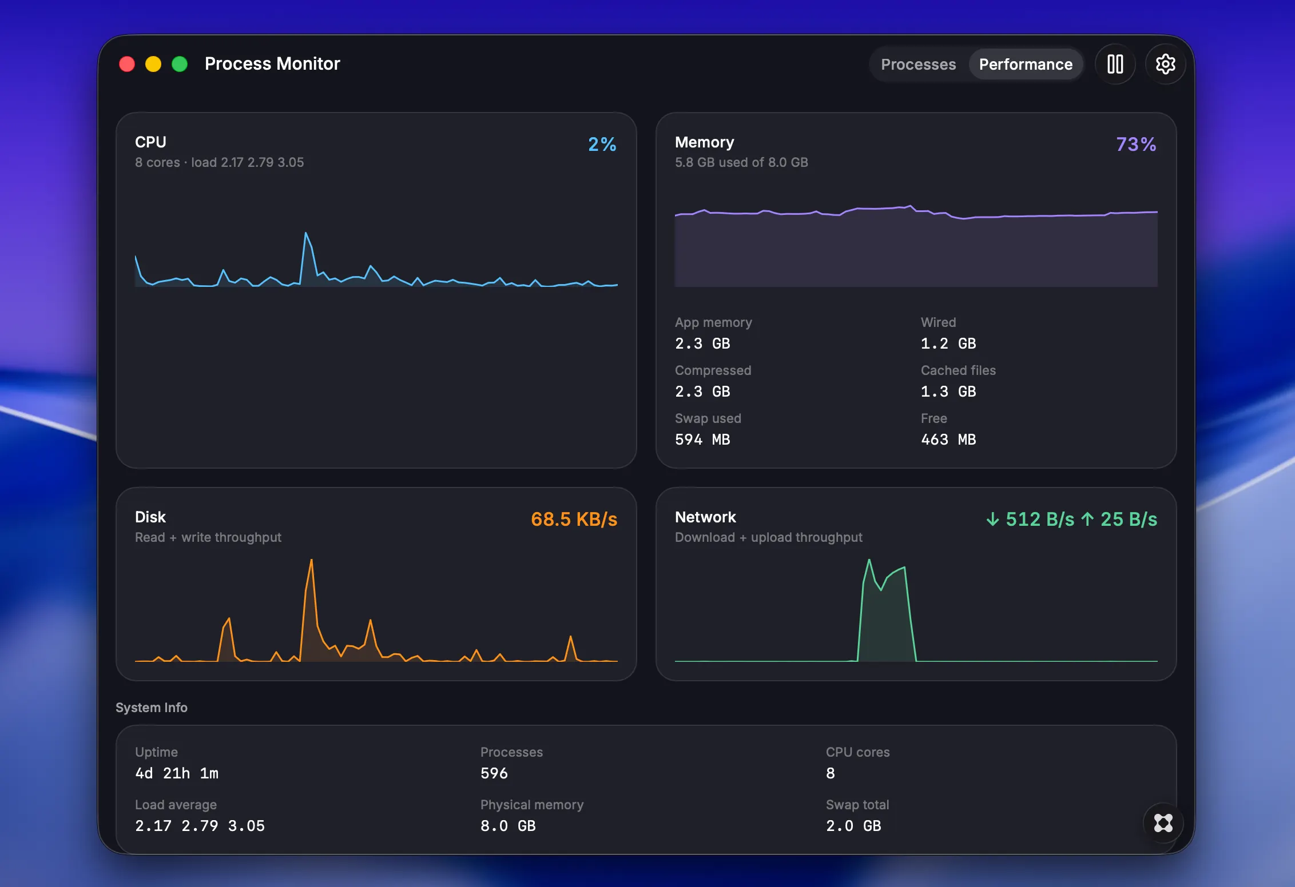Click the App memory 2.3 GB value
The image size is (1295, 887).
pyautogui.click(x=702, y=343)
